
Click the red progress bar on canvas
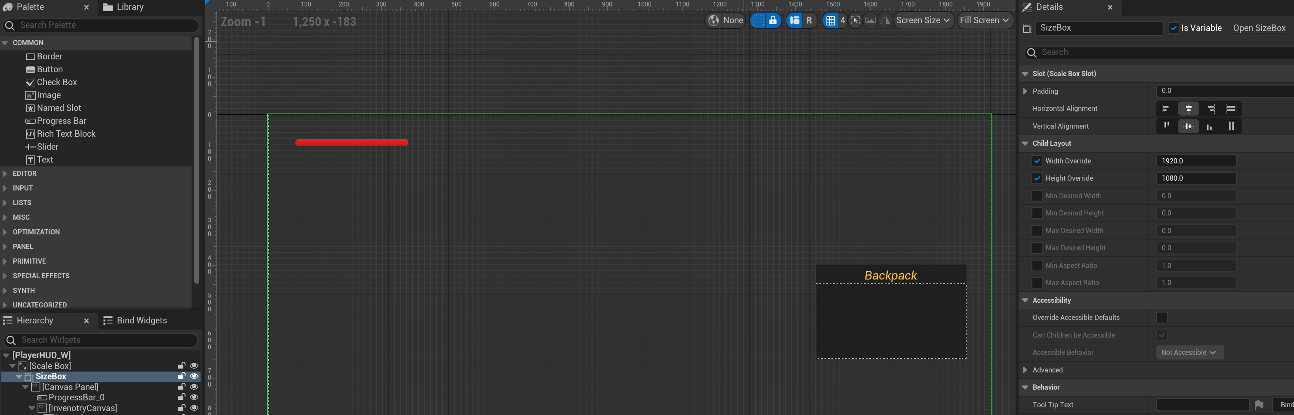point(352,142)
